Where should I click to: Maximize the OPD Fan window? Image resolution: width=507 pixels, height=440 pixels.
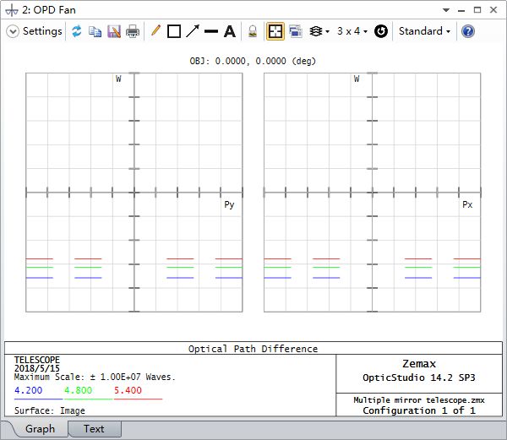point(477,10)
